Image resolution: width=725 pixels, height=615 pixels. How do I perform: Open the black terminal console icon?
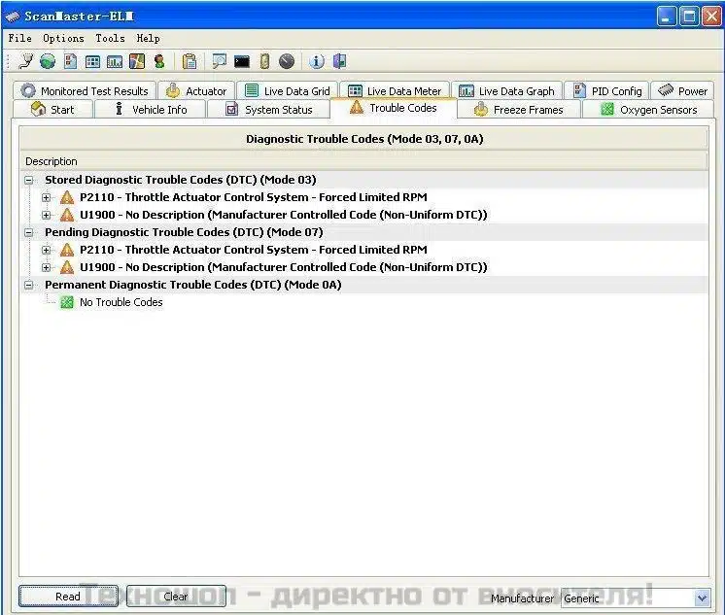point(242,61)
